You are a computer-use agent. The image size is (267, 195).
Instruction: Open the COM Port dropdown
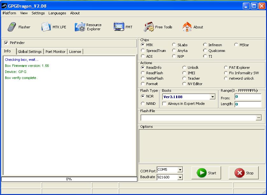pyautogui.click(x=180, y=170)
